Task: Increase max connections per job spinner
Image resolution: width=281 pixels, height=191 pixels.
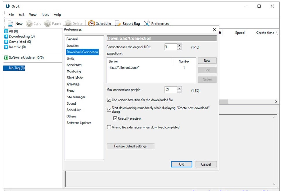Action: click(179, 88)
